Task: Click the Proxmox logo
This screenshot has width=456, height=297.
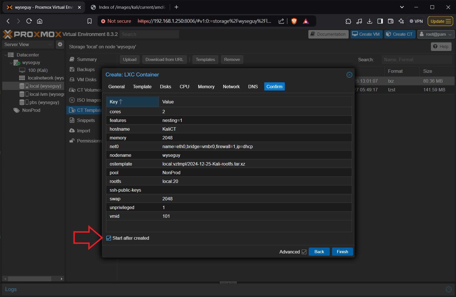Action: 32,34
